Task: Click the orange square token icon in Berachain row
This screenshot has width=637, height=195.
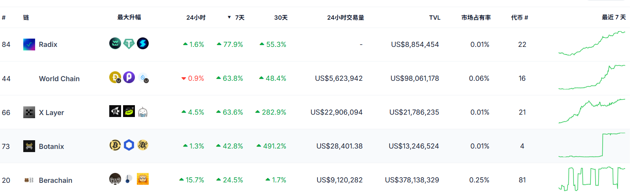Action: coord(143,179)
